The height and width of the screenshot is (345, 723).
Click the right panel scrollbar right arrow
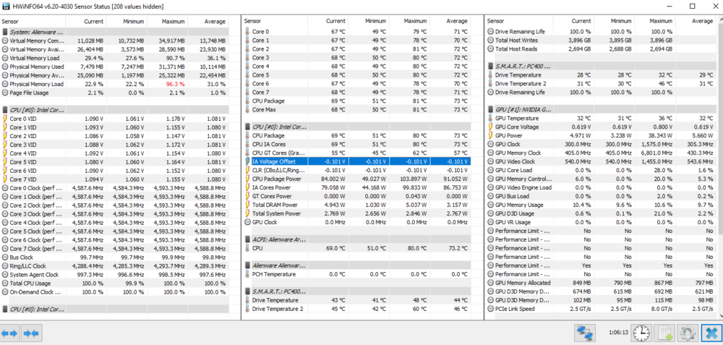point(716,316)
